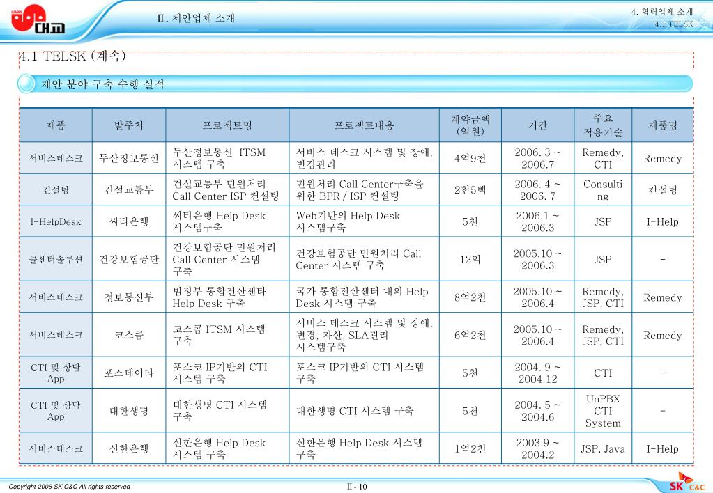The image size is (713, 493).
Task: Click the copyright notice in the footer
Action: 69,487
